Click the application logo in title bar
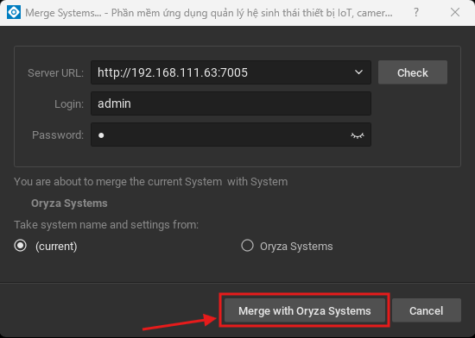 pos(14,12)
